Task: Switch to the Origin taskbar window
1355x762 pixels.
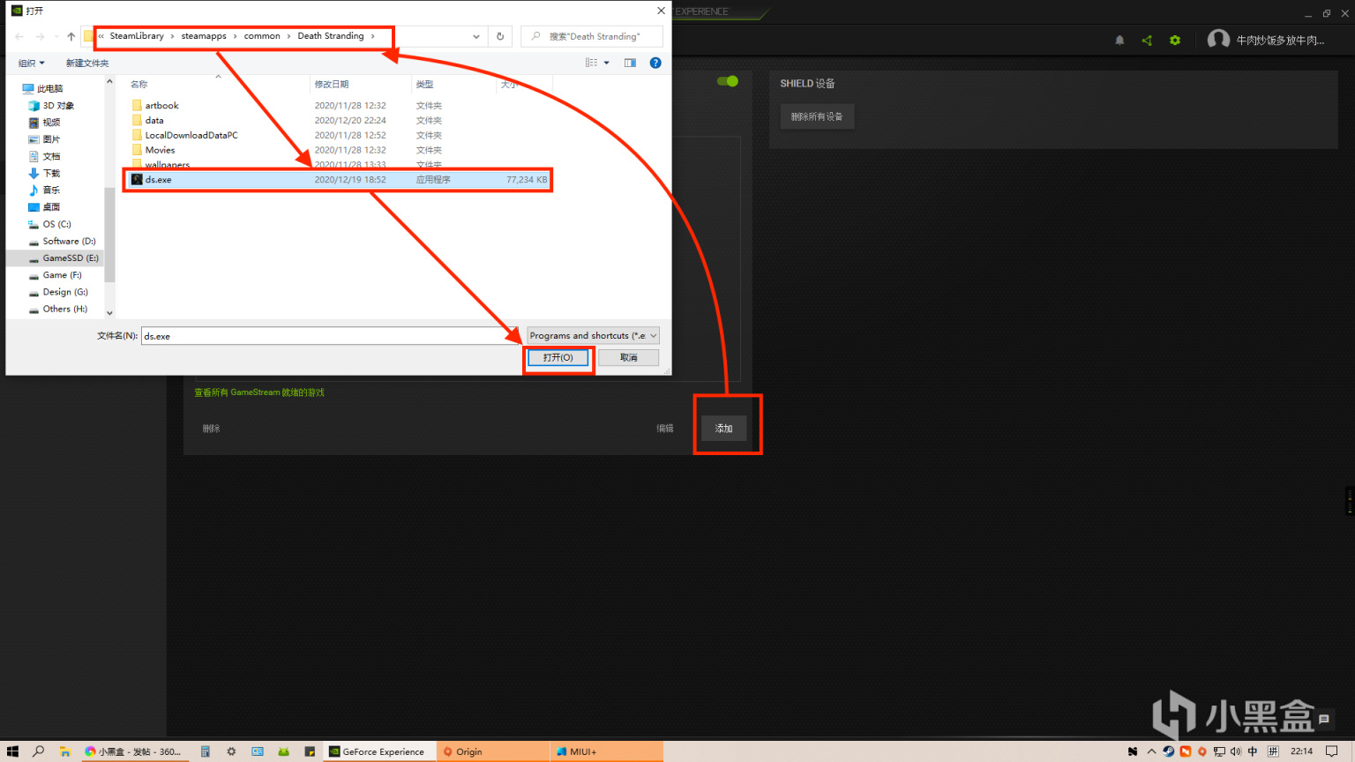Action: tap(491, 751)
